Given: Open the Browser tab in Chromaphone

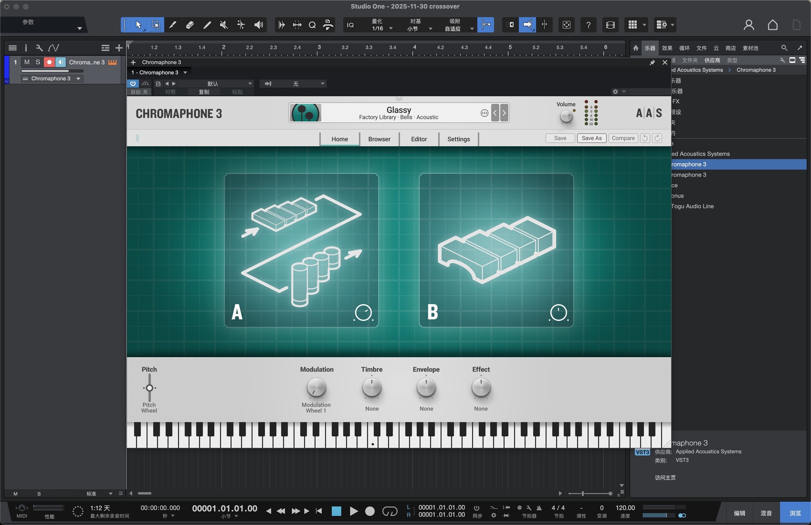Looking at the screenshot, I should [379, 139].
